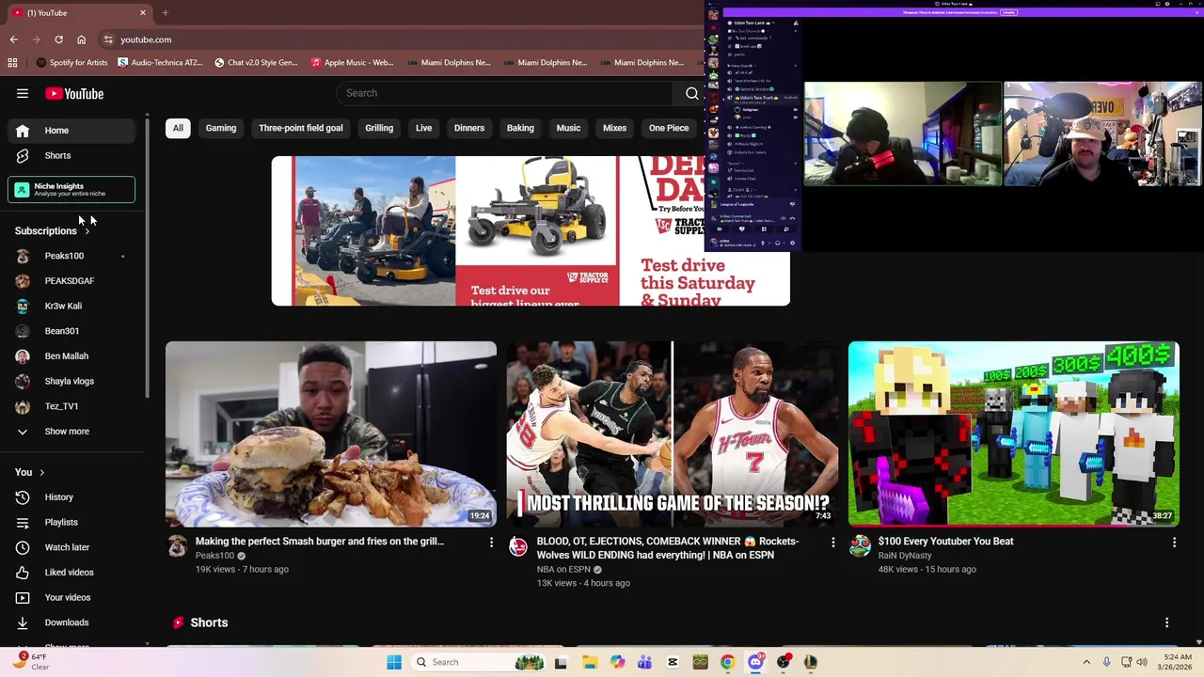Open more options for smash burger video

pyautogui.click(x=491, y=543)
